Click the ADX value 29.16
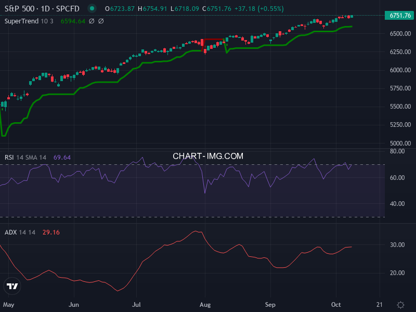Viewport: 416px width, 312px height. [x=51, y=232]
